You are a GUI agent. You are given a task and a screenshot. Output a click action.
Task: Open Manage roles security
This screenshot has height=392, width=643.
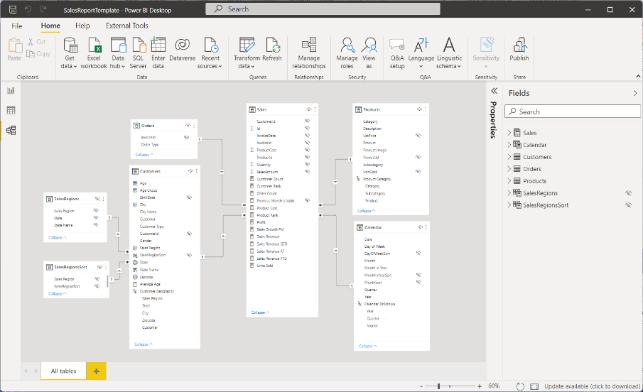347,53
